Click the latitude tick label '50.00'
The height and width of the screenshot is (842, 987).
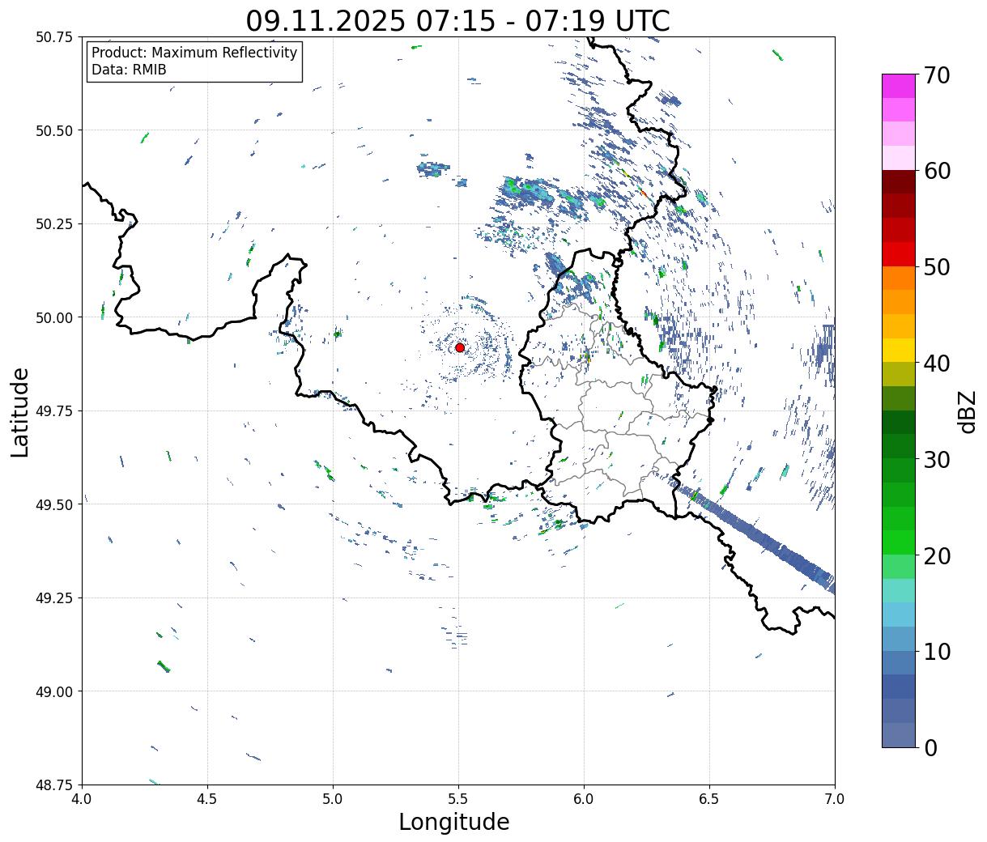[x=54, y=317]
